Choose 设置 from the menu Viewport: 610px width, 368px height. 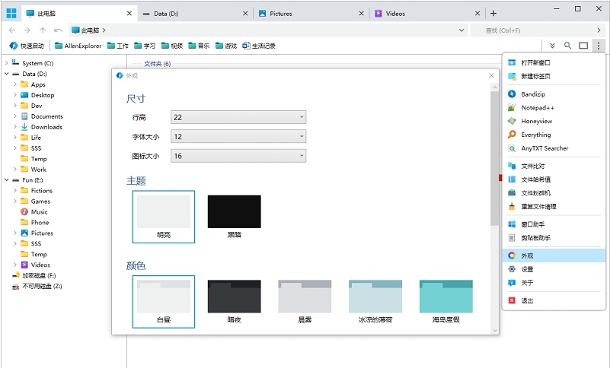point(527,269)
